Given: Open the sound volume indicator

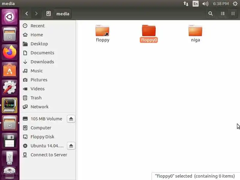Looking at the screenshot, I should tap(205, 4).
